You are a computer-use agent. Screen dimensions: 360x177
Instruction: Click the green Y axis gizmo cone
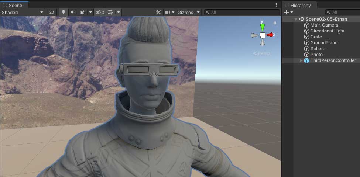coord(263,27)
